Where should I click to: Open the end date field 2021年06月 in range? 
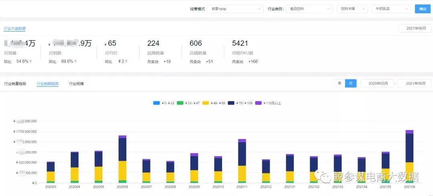415,83
